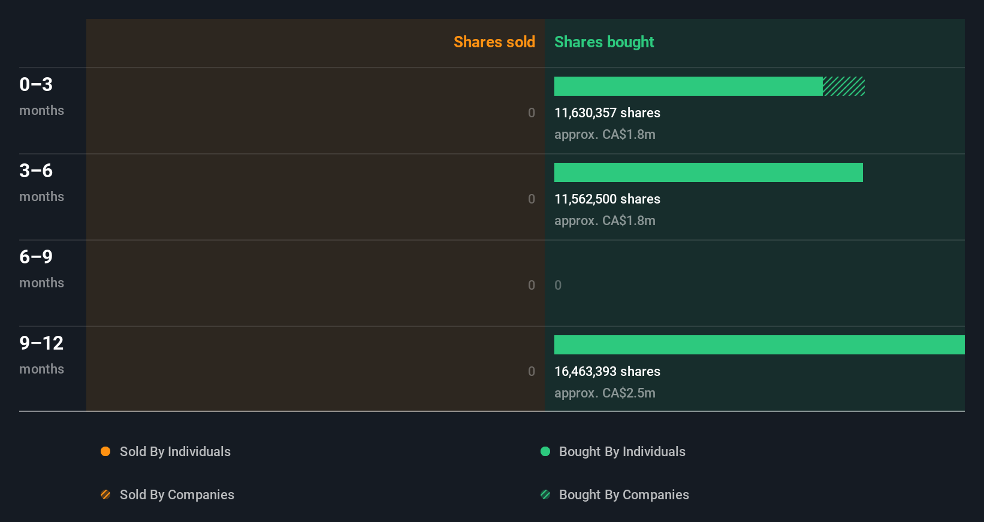Click the striped Sold By Companies legend icon
984x522 pixels.
coord(105,494)
